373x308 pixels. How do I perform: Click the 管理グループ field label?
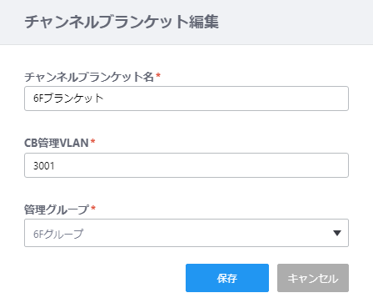57,210
